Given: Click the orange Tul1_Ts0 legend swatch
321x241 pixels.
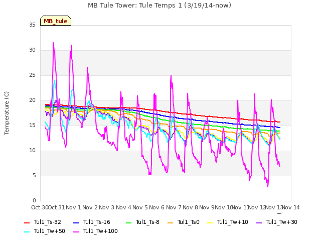Looking at the screenshot, I should pos(171,222).
